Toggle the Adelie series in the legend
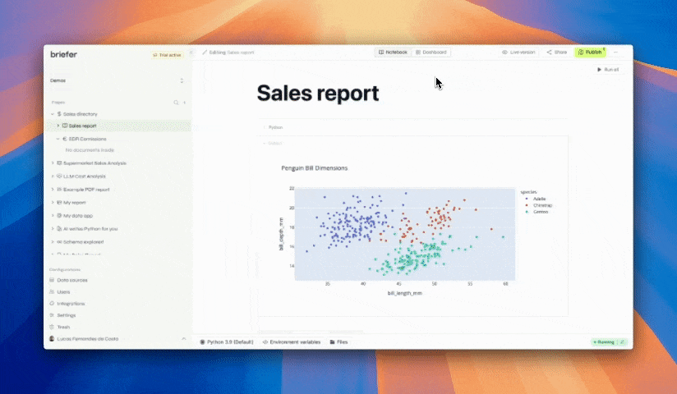Image resolution: width=677 pixels, height=394 pixels. [536, 199]
